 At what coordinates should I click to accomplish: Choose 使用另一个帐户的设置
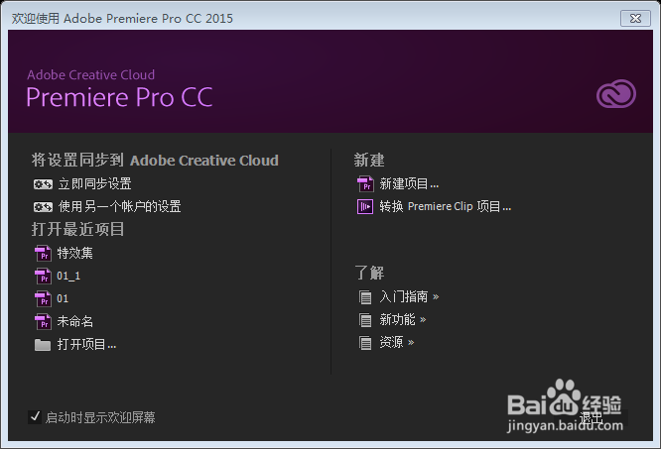120,206
